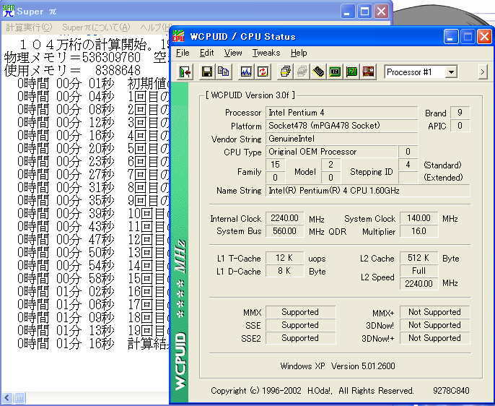
Task: Click the Family standard value 15
Action: 276,165
